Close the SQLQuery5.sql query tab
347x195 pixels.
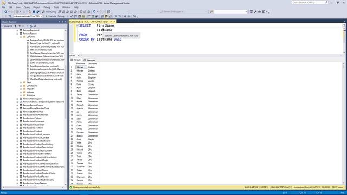coord(114,22)
